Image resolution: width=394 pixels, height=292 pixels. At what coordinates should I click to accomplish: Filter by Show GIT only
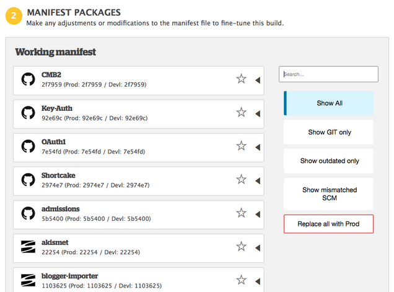(x=329, y=132)
